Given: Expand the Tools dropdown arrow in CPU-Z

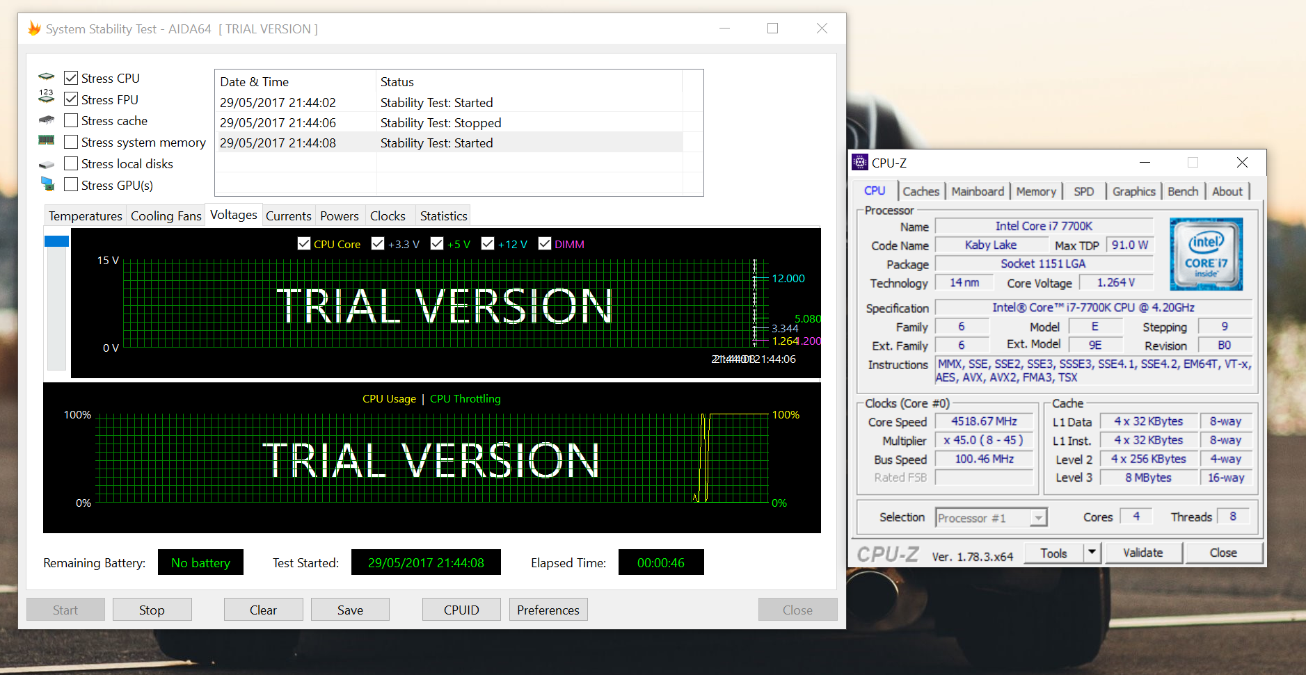Looking at the screenshot, I should pos(1092,553).
